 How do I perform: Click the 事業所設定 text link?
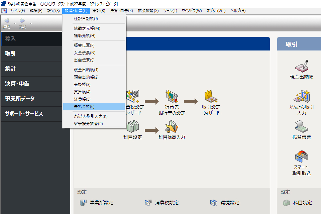102,203
